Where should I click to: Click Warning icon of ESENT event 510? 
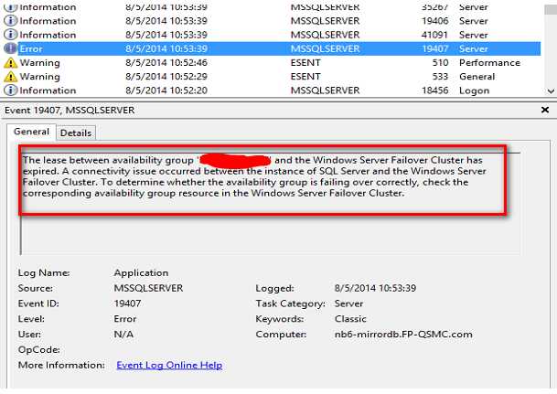(10, 63)
